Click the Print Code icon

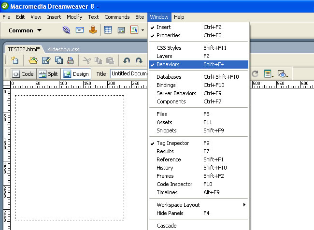[x=71, y=60]
